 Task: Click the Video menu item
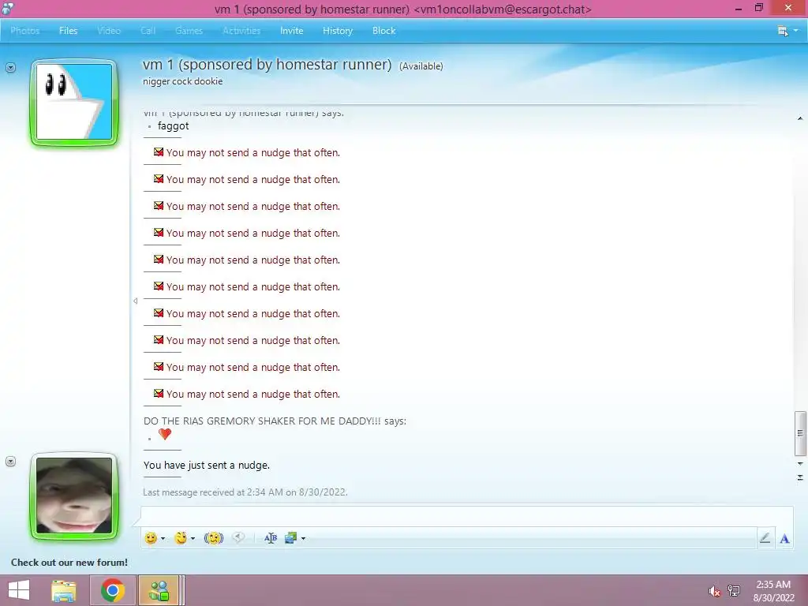click(x=109, y=31)
